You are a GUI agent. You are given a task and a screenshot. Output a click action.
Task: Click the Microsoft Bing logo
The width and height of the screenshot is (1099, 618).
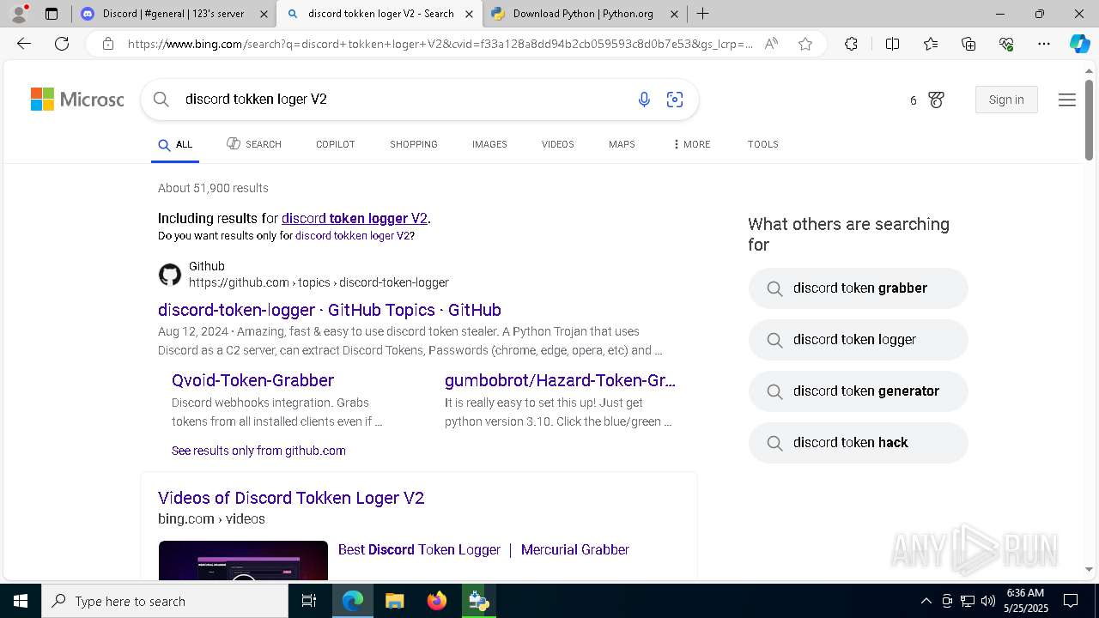(x=77, y=100)
